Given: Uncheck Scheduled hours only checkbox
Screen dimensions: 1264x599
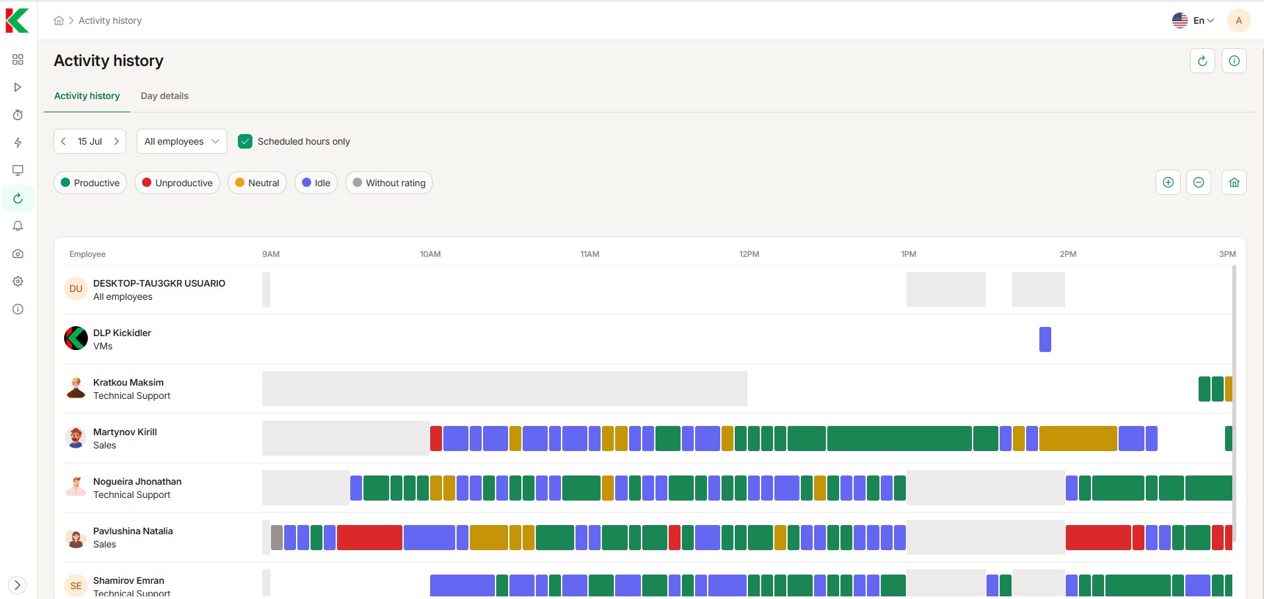Looking at the screenshot, I should point(245,141).
